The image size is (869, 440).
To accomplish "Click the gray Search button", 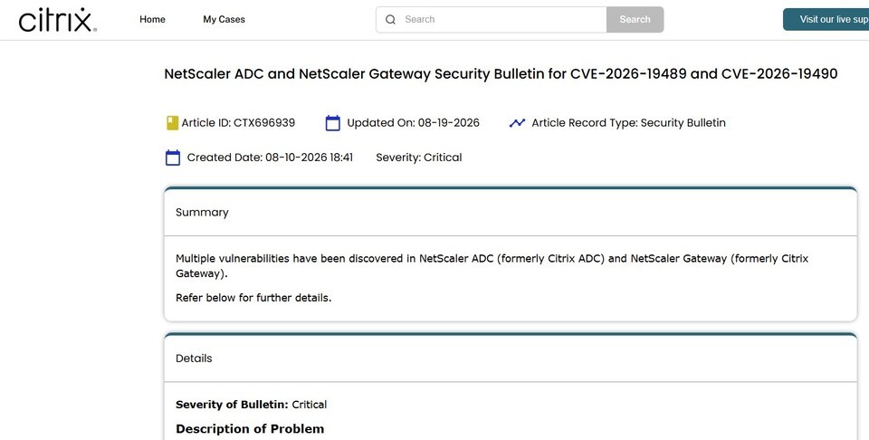I will coord(635,19).
